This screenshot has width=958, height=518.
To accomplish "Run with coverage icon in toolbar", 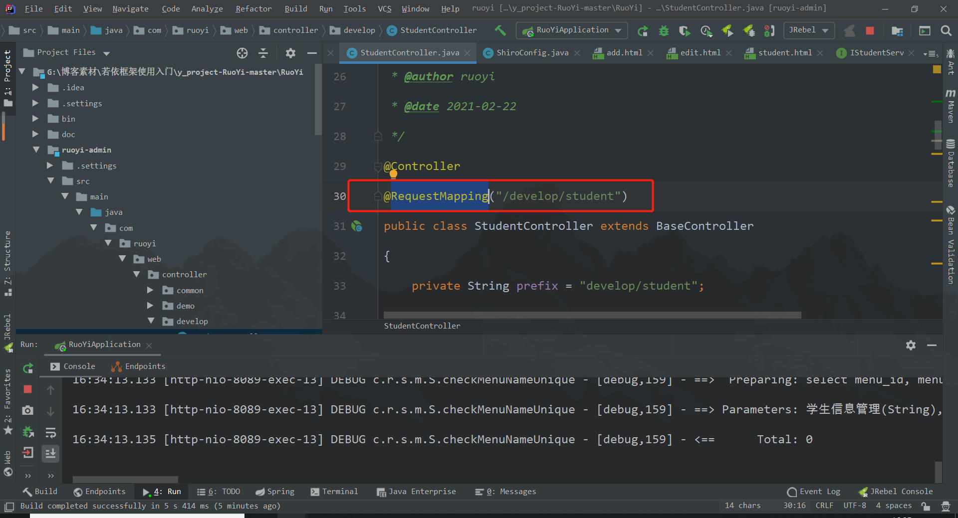I will [685, 31].
